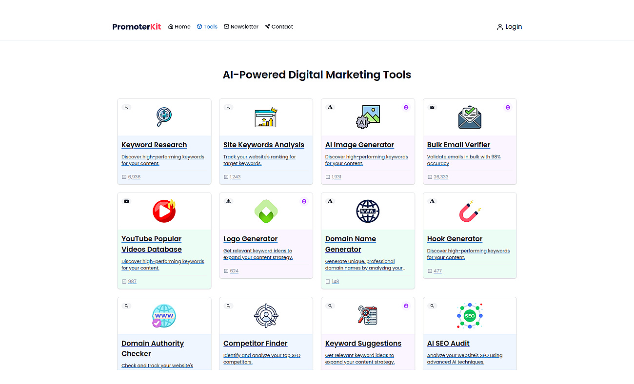Open the AI SEO Audit title link
This screenshot has height=384, width=634.
448,344
